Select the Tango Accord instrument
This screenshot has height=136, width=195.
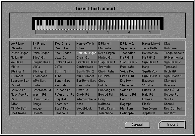(x=174, y=53)
